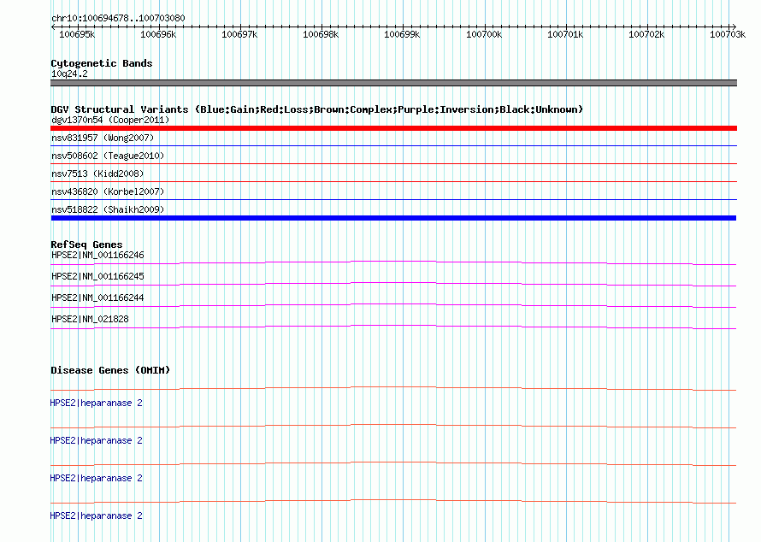
Task: Click the thick red dgv1370n54 loss bar
Action: tap(393, 128)
